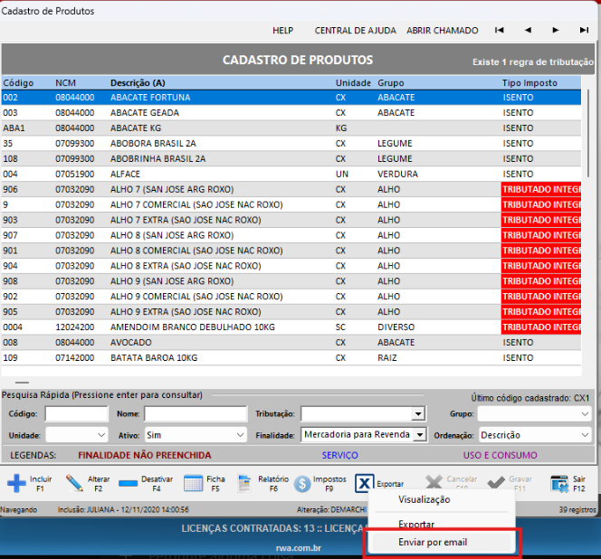Screen dimensions: 601x559
Task: Click the Impostos dollar icon
Action: coord(302,482)
